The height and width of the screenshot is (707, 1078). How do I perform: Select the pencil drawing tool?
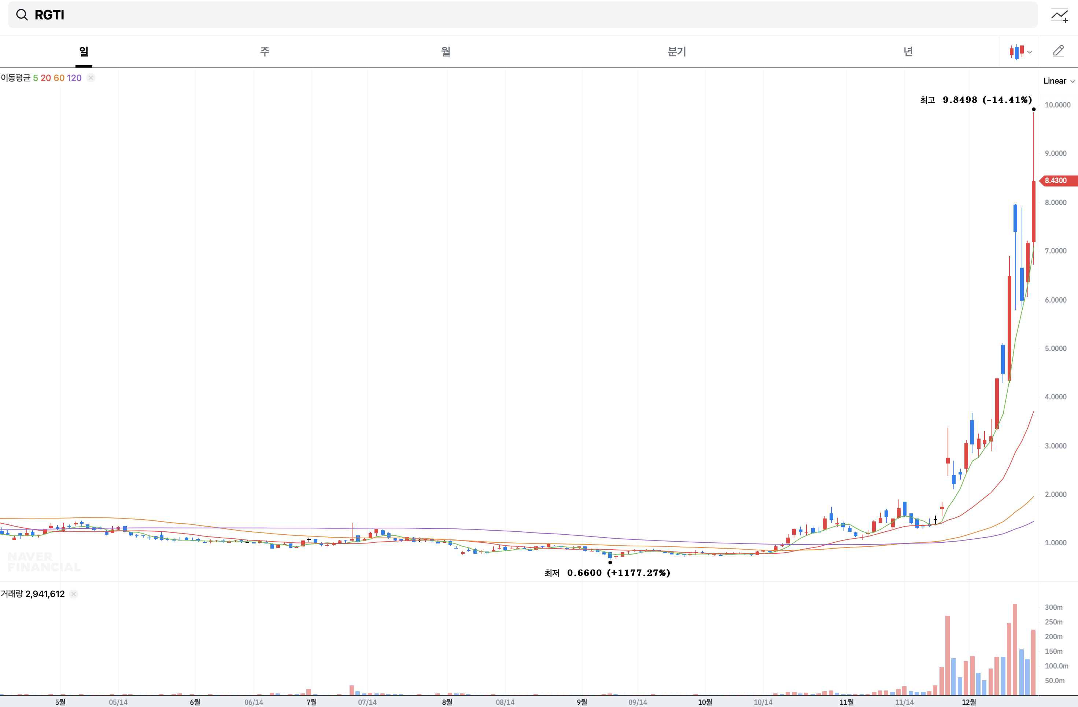click(1058, 51)
